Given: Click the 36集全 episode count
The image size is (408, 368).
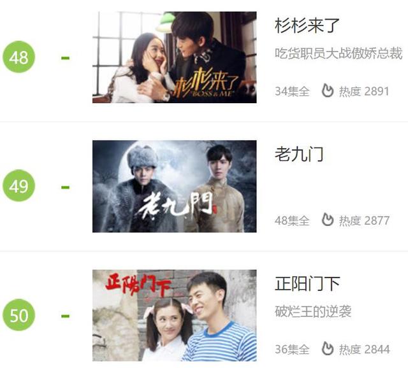Looking at the screenshot, I should click(292, 349).
